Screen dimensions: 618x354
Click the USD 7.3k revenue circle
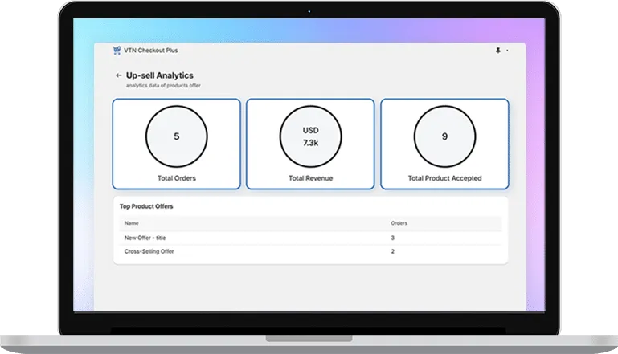coord(310,136)
